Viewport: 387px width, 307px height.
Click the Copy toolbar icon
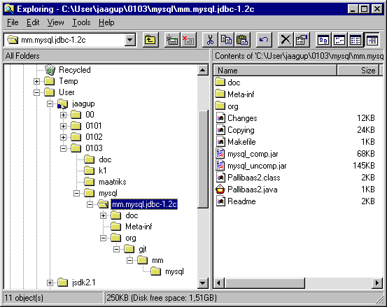(x=226, y=40)
